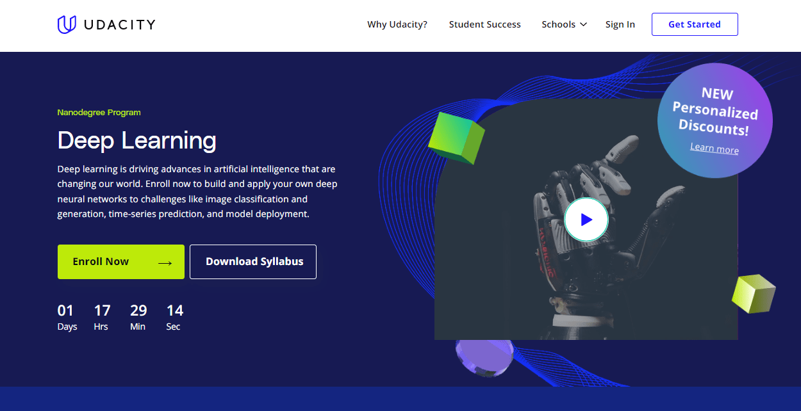Click the robotic hand video thumbnail
The image size is (801, 411).
(586, 219)
